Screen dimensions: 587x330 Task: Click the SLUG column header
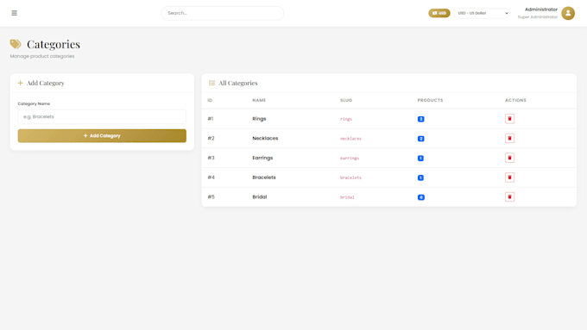tap(346, 100)
